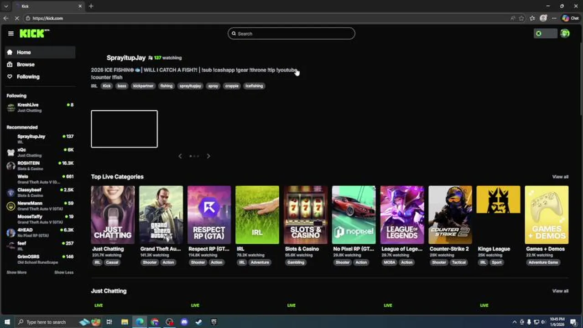583x328 pixels.
Task: Open the IRL category card
Action: click(x=257, y=215)
